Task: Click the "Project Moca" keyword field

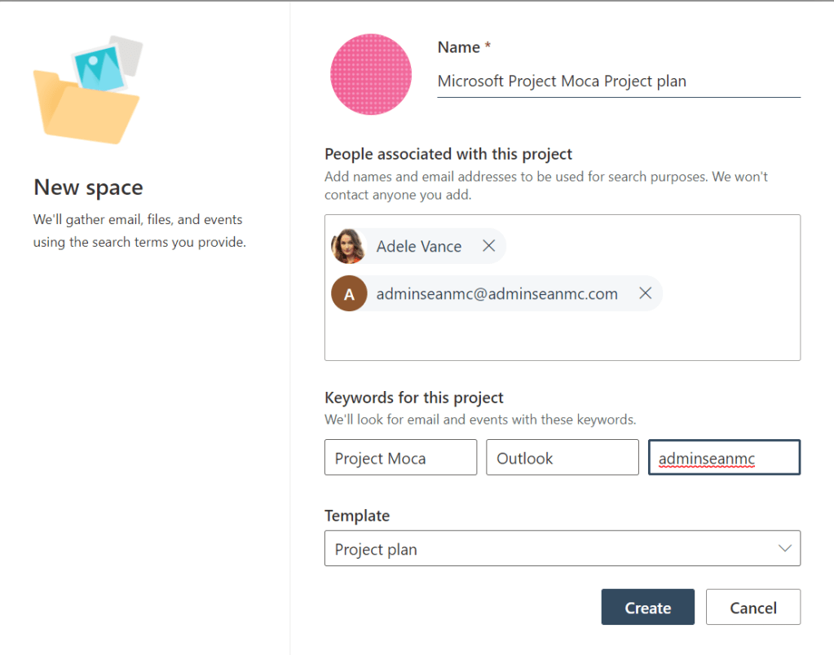Action: (400, 458)
